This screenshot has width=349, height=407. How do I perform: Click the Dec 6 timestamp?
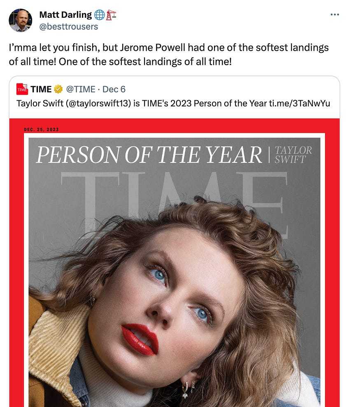[114, 89]
